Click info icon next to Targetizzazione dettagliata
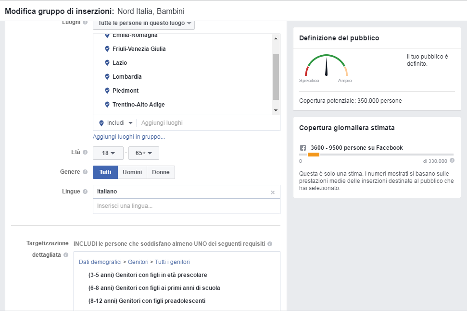The image size is (467, 312). (x=66, y=255)
